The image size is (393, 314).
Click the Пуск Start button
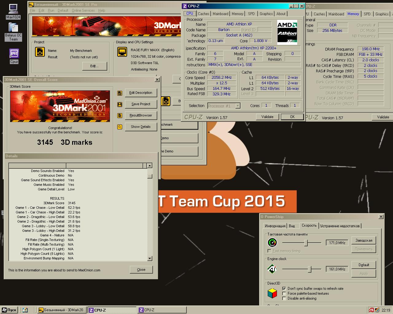click(9, 310)
